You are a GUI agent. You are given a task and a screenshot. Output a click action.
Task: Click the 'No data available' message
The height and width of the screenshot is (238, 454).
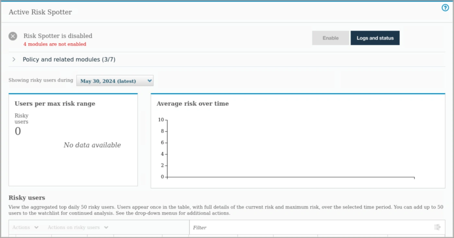pyautogui.click(x=92, y=145)
